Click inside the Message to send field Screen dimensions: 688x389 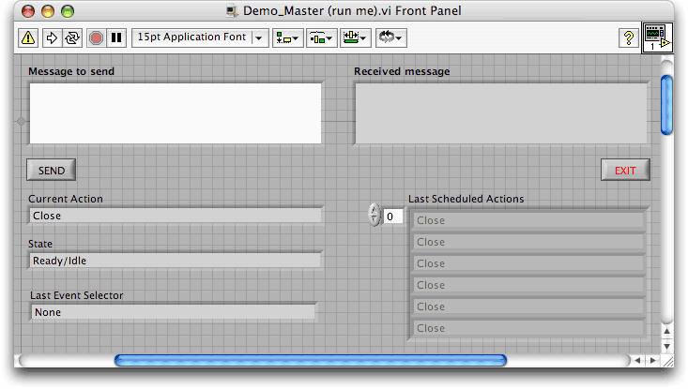[x=176, y=113]
